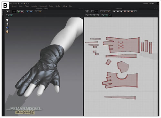Open the Animation menu
Viewport: 161px width, 118px height.
pyautogui.click(x=34, y=6)
